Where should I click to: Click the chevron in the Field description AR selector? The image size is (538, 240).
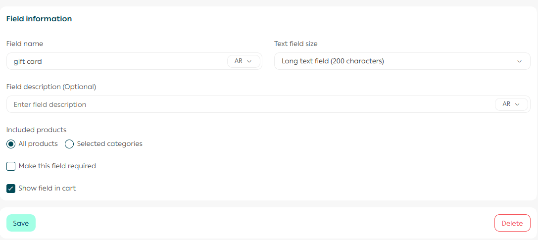pos(517,104)
